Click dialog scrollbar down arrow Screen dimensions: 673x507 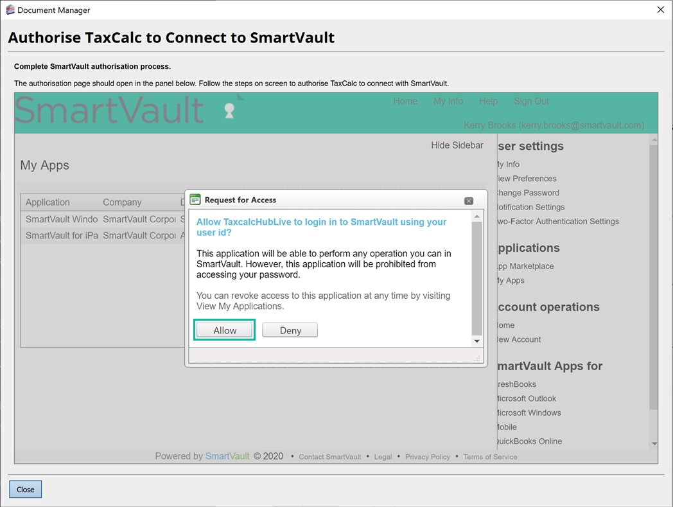[477, 341]
